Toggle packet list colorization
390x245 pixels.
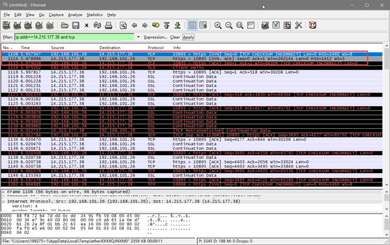192,25
